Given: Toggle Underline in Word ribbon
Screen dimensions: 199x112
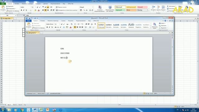Looking at the screenshot, I should tap(52, 27).
